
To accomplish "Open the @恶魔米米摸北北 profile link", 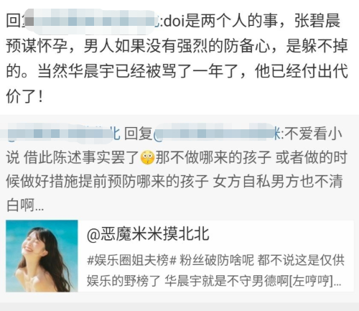I will click(148, 234).
